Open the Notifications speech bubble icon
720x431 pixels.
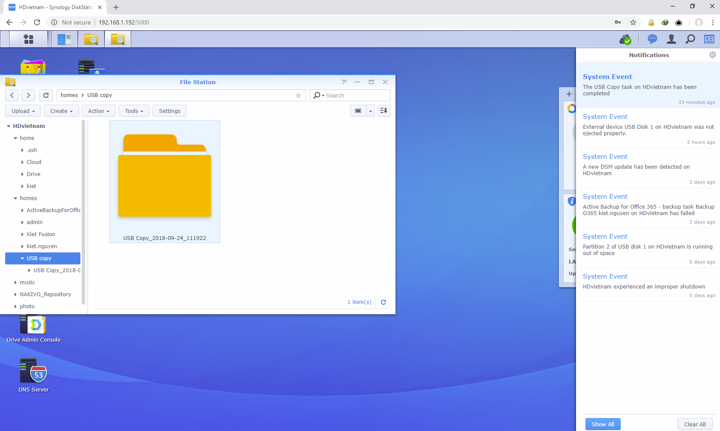(x=653, y=39)
